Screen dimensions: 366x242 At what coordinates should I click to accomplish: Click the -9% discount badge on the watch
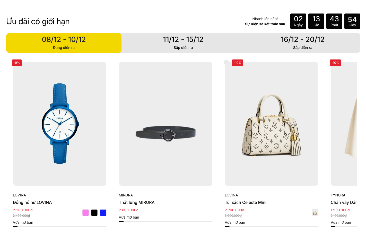click(17, 63)
